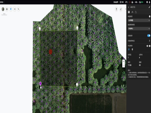The width and height of the screenshot is (151, 113).
Task: Open the spray type dropdown
Action: coord(139,20)
